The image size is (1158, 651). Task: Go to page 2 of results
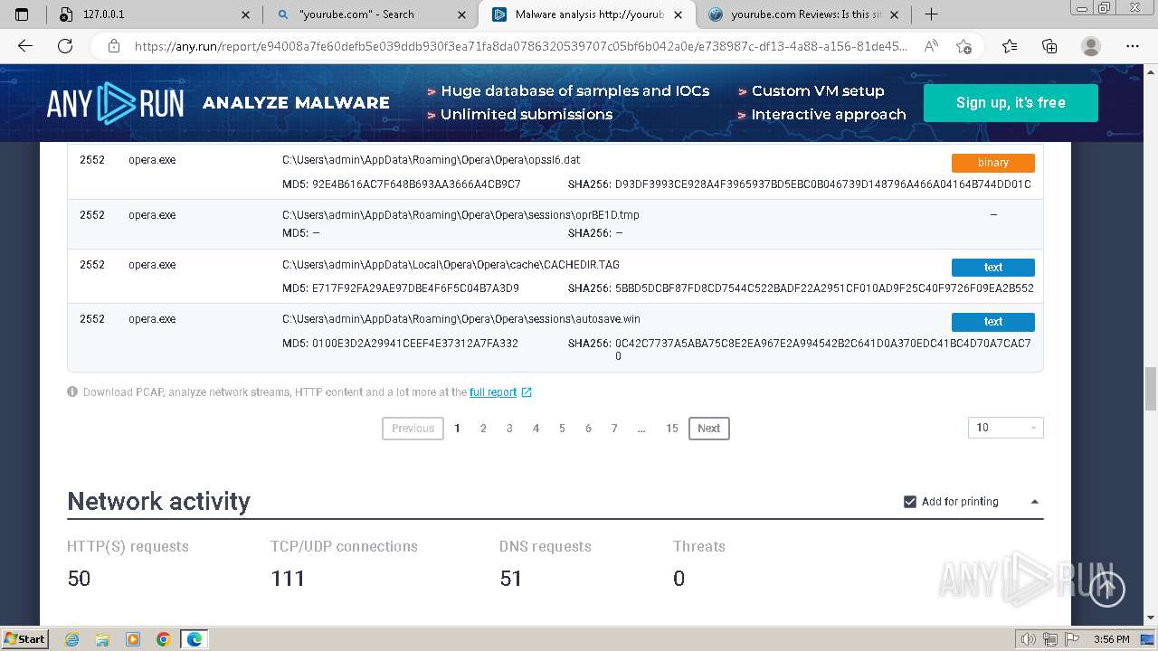[x=483, y=429]
